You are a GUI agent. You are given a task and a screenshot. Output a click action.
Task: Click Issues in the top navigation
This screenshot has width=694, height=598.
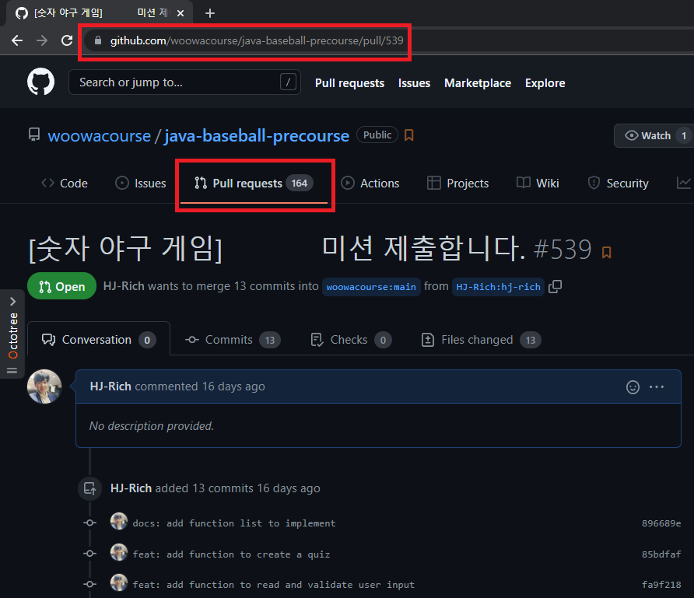pyautogui.click(x=414, y=83)
